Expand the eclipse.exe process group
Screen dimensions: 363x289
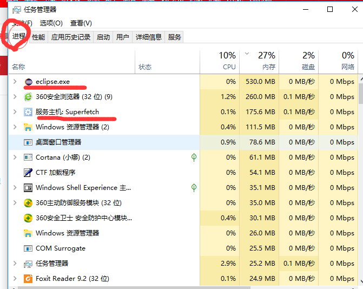(15, 82)
